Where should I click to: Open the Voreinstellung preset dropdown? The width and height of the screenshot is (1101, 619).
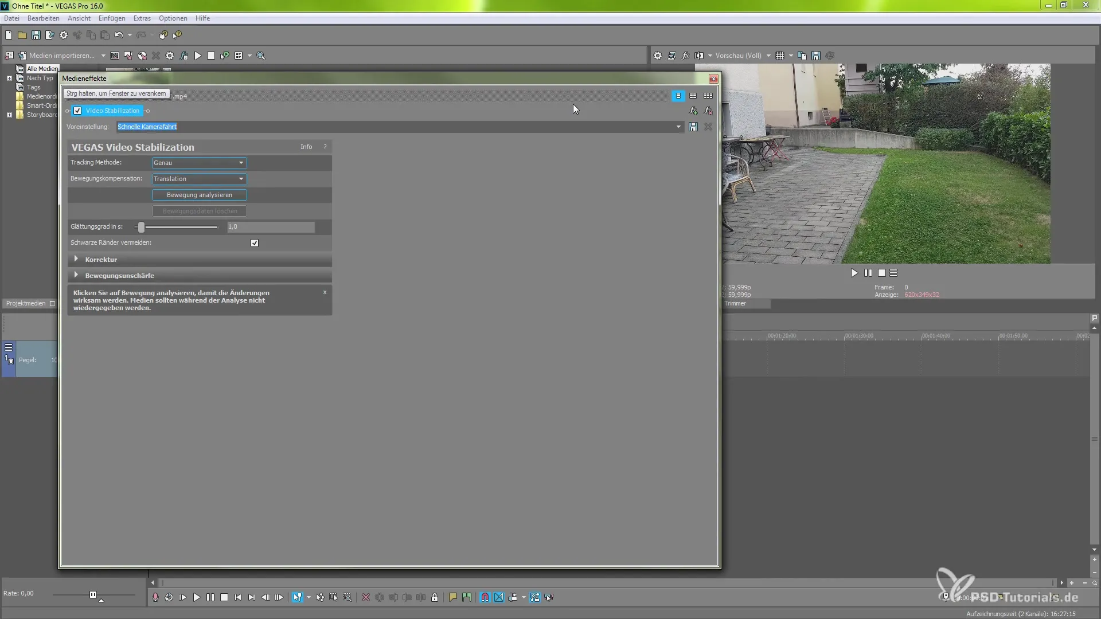tap(678, 127)
